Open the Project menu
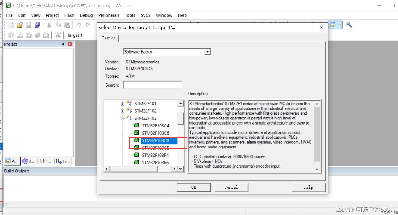Image resolution: width=398 pixels, height=215 pixels. click(x=52, y=15)
